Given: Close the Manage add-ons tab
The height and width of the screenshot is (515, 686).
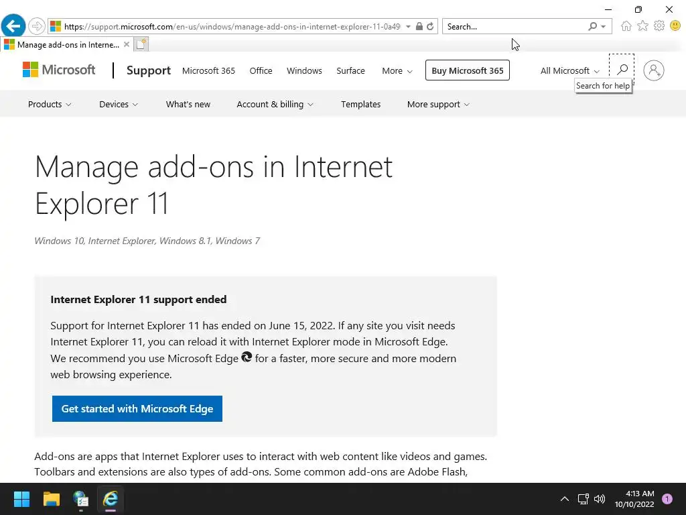Looking at the screenshot, I should (x=127, y=44).
